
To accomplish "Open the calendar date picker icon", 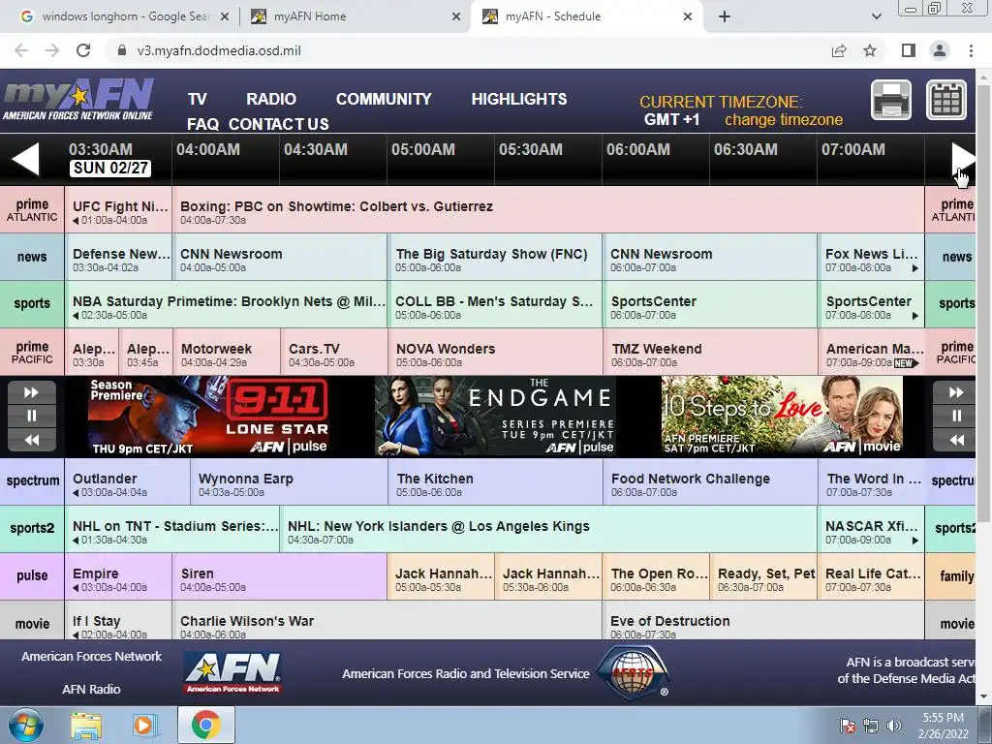I will click(946, 100).
